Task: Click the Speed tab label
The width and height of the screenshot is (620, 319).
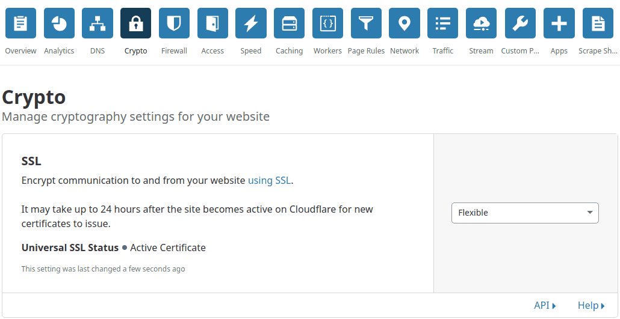Action: pos(250,51)
